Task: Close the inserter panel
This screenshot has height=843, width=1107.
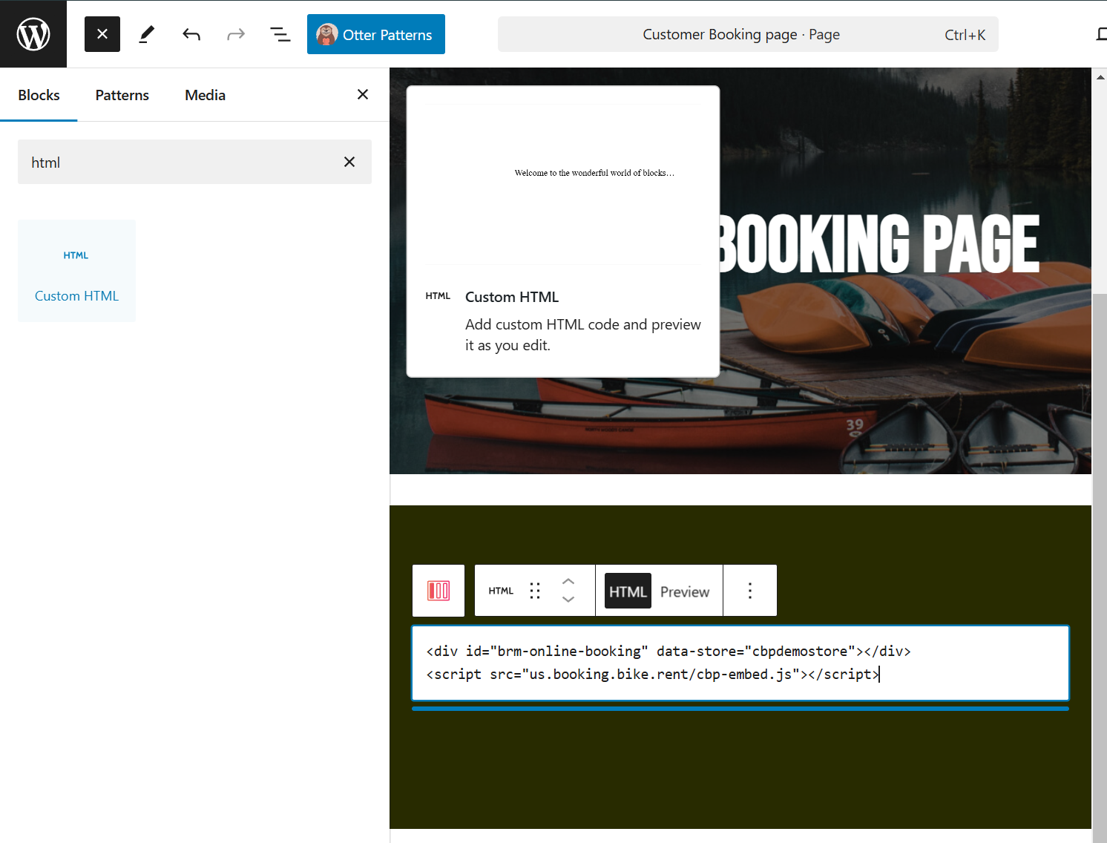Action: (363, 94)
